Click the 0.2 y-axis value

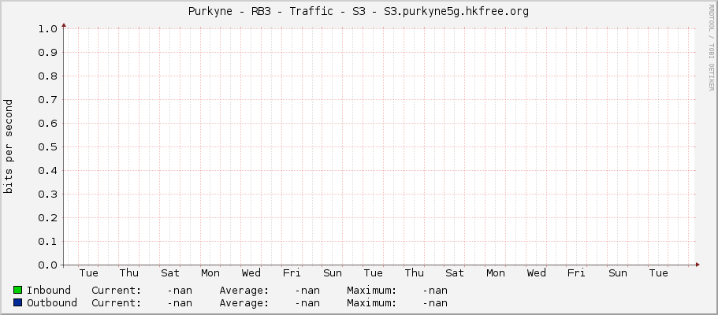tap(47, 218)
